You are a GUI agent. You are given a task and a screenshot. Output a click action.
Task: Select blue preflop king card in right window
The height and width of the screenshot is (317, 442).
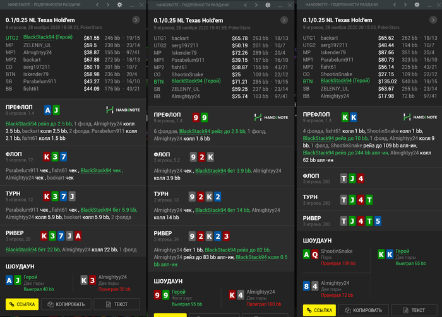[354, 117]
